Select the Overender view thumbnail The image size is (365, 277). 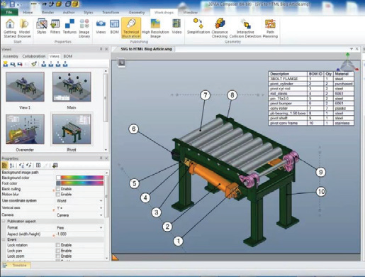(x=25, y=129)
